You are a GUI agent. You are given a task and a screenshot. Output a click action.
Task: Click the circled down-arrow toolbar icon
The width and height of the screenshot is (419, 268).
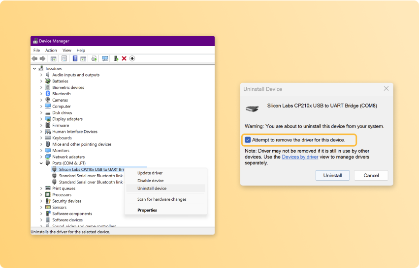click(132, 58)
